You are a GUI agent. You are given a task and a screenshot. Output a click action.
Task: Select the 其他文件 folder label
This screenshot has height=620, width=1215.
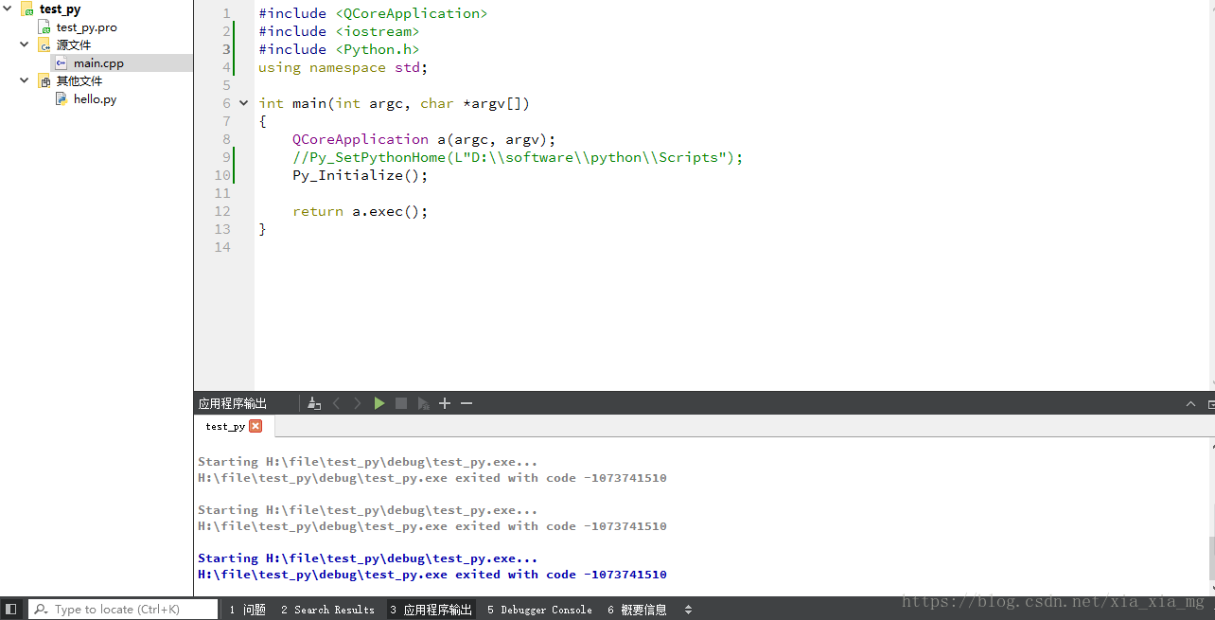click(79, 81)
